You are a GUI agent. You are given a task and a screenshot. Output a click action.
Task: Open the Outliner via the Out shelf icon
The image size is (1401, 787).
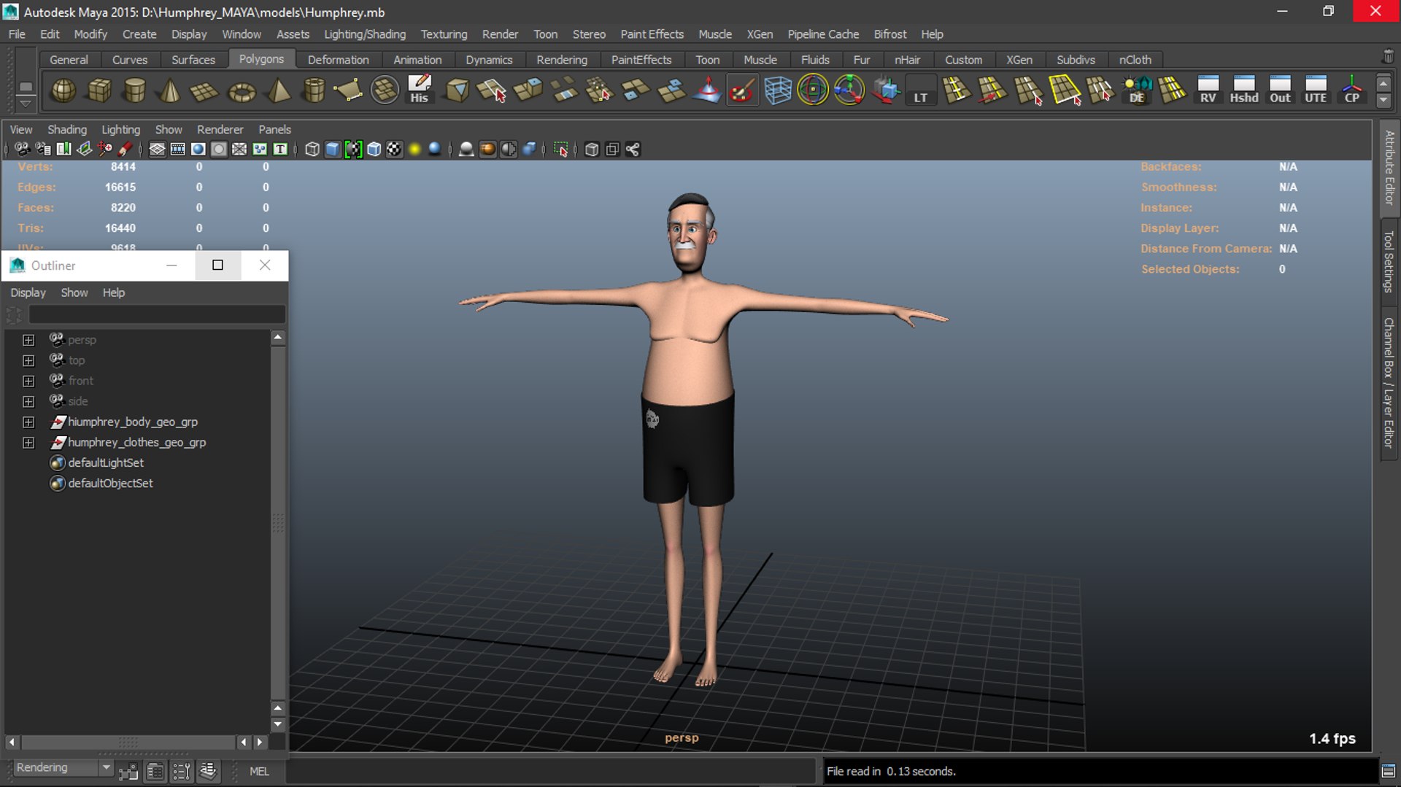tap(1280, 90)
